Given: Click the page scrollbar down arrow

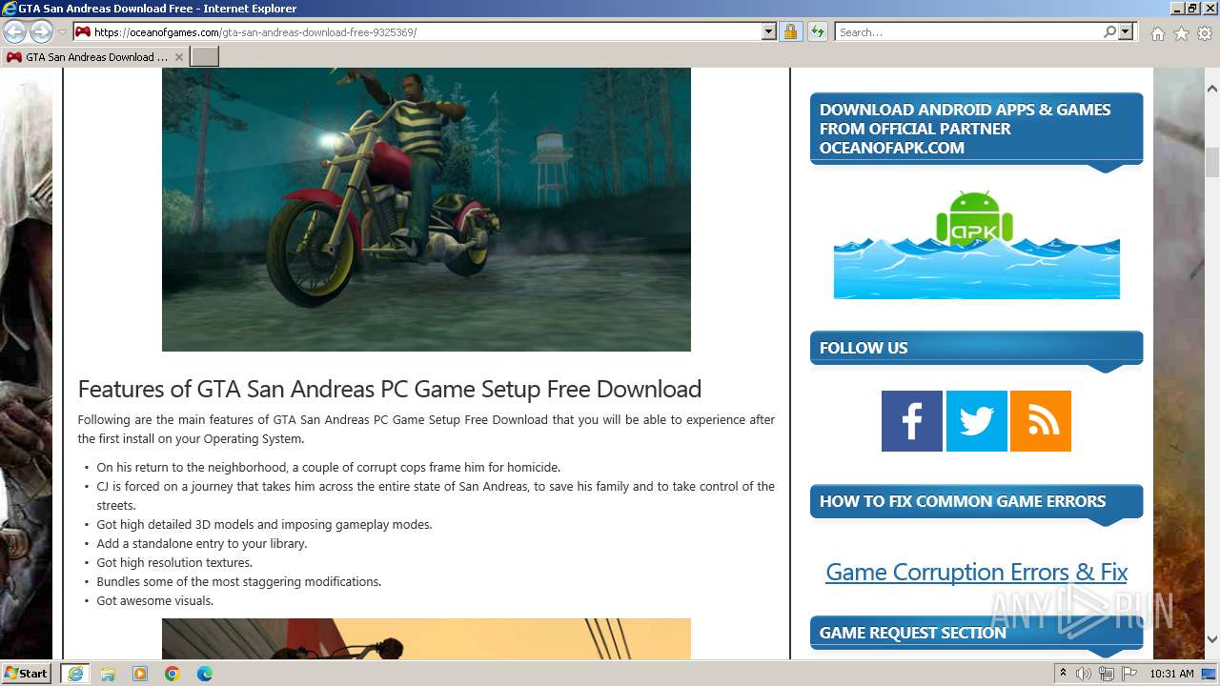Looking at the screenshot, I should 1212,639.
